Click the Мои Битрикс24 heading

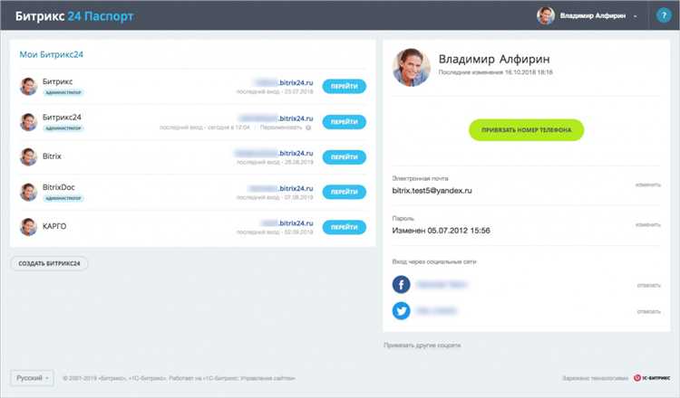click(51, 54)
